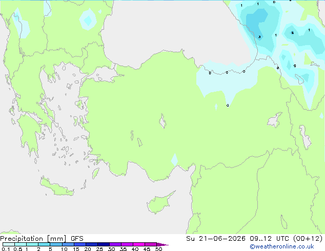Click the '2' precipitation value on map
Viewport: 325px width, 251px height.
(293, 33)
